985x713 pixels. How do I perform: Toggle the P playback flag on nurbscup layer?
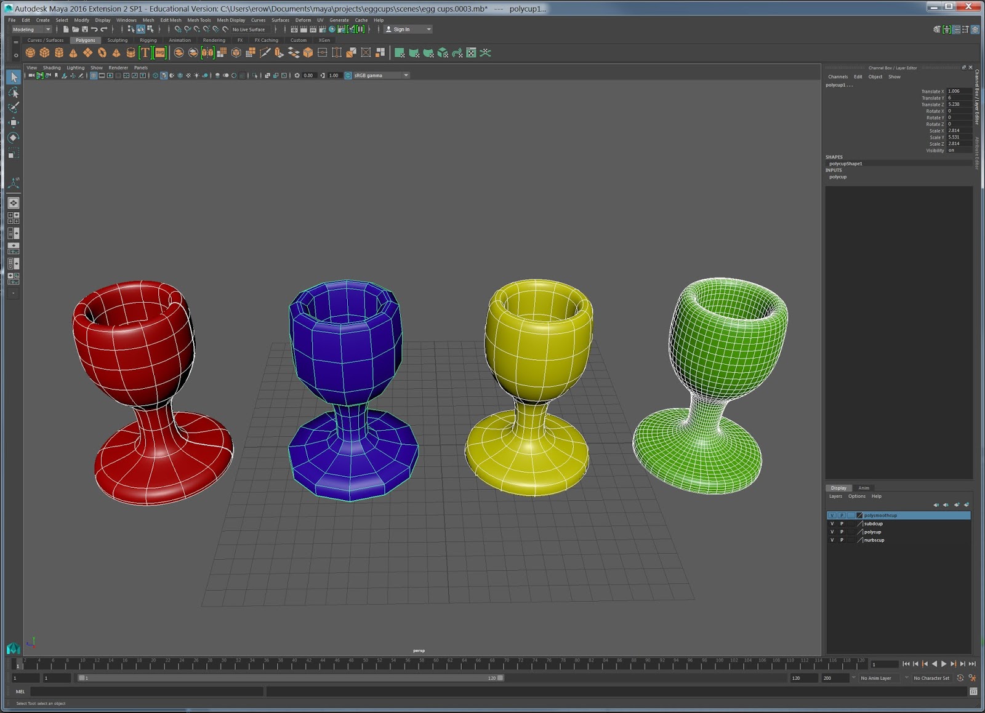tap(842, 540)
